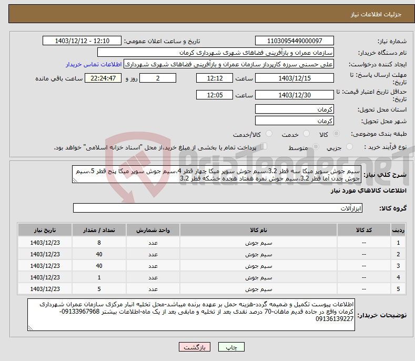Click the شماره نیاز field 1103095449000097
Image resolution: width=415 pixels, height=361 pixels.
(295, 41)
